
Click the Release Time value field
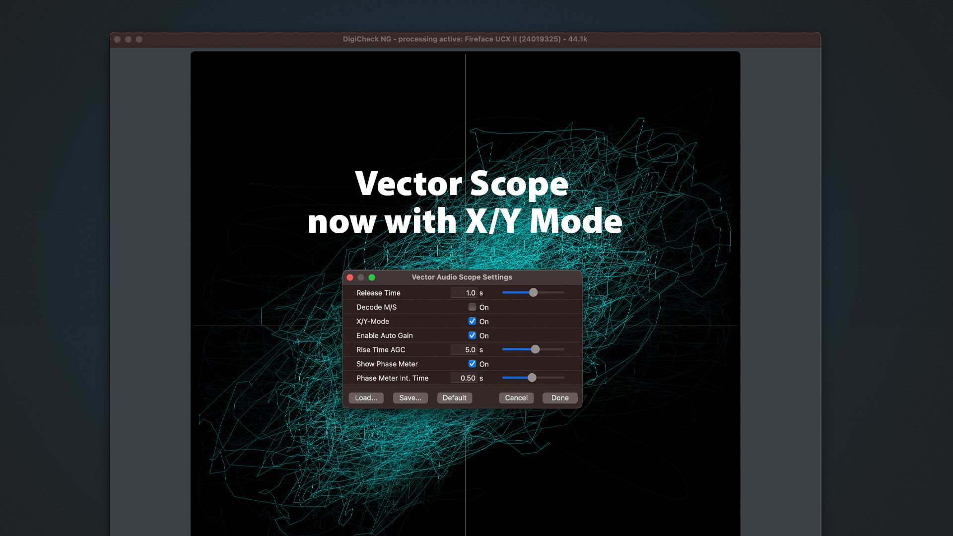coord(464,293)
